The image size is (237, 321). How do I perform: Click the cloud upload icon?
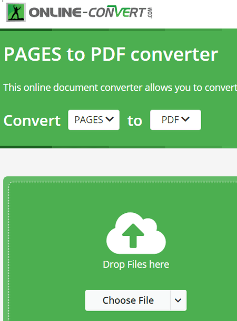(136, 233)
